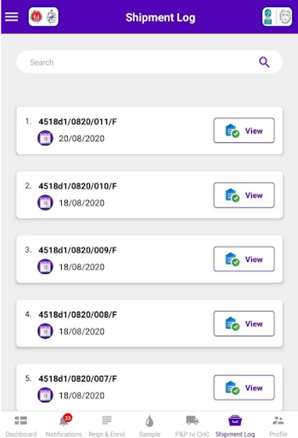Screen dimensions: 298x438
Task: View shipment 4518d1/0820/008/F
Action: 244,324
